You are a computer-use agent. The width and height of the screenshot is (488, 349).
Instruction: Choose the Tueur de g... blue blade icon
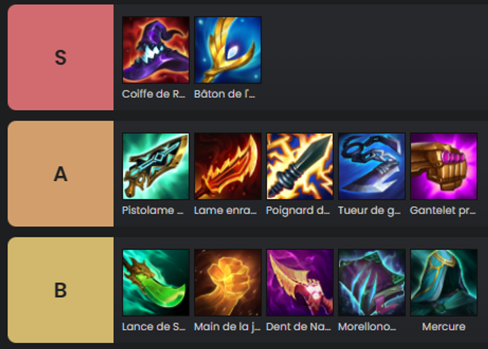372,166
